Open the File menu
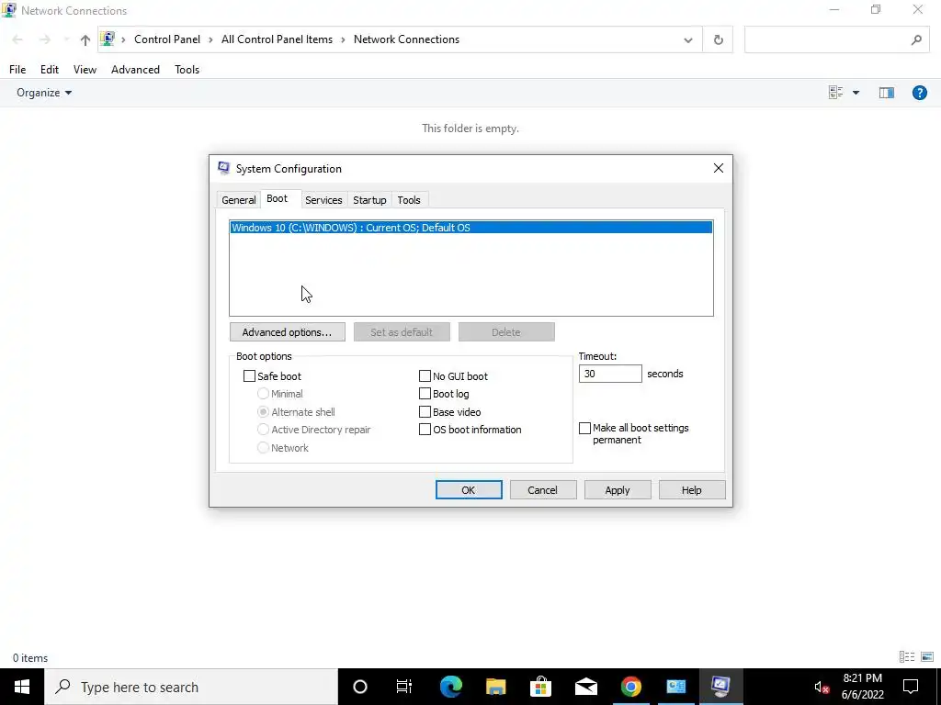 [17, 70]
